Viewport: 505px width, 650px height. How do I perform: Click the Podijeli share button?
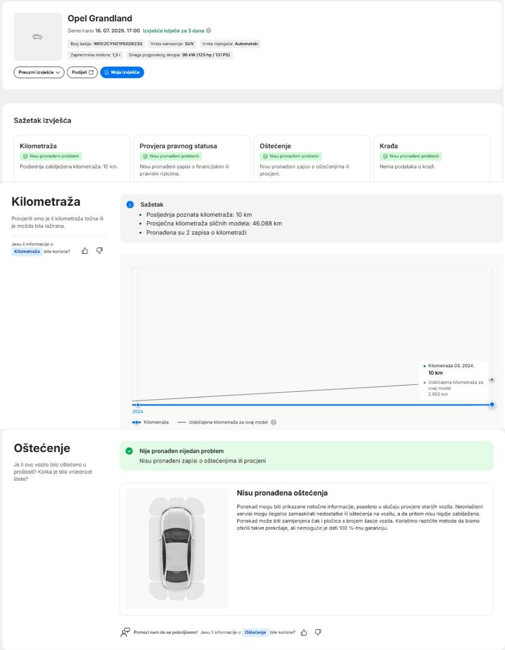pos(82,73)
